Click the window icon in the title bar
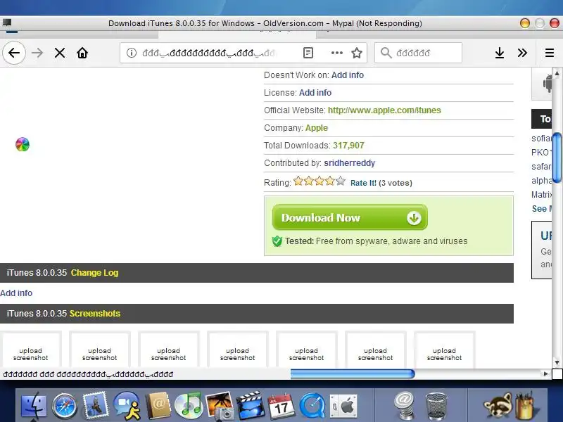Viewport: 563px width, 422px height. click(7, 23)
